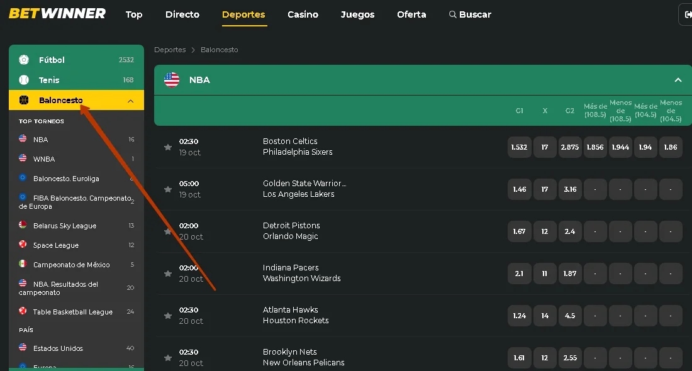Open the Tenis sport category
The image size is (692, 371).
[76, 80]
